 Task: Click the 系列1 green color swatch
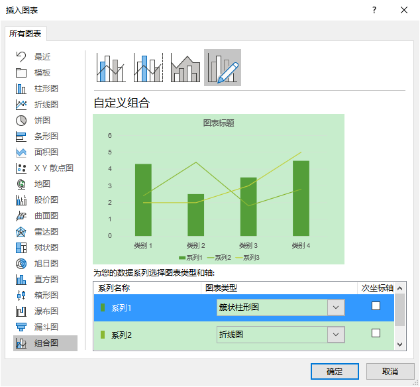click(x=103, y=307)
